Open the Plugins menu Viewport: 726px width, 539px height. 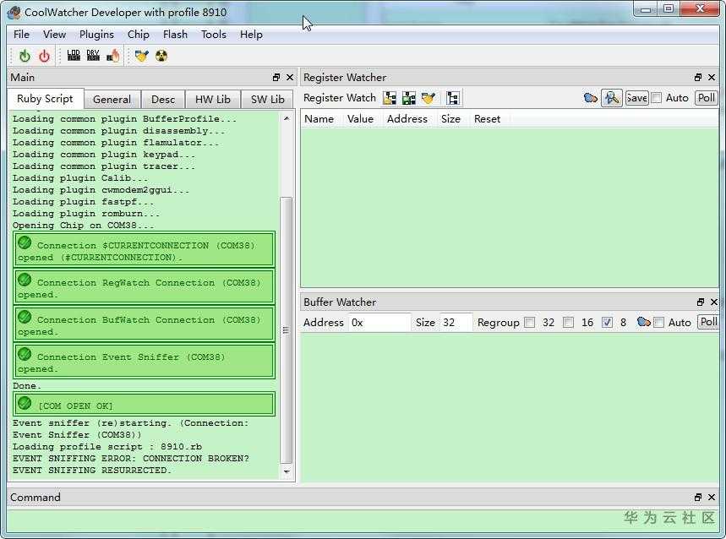pos(96,35)
